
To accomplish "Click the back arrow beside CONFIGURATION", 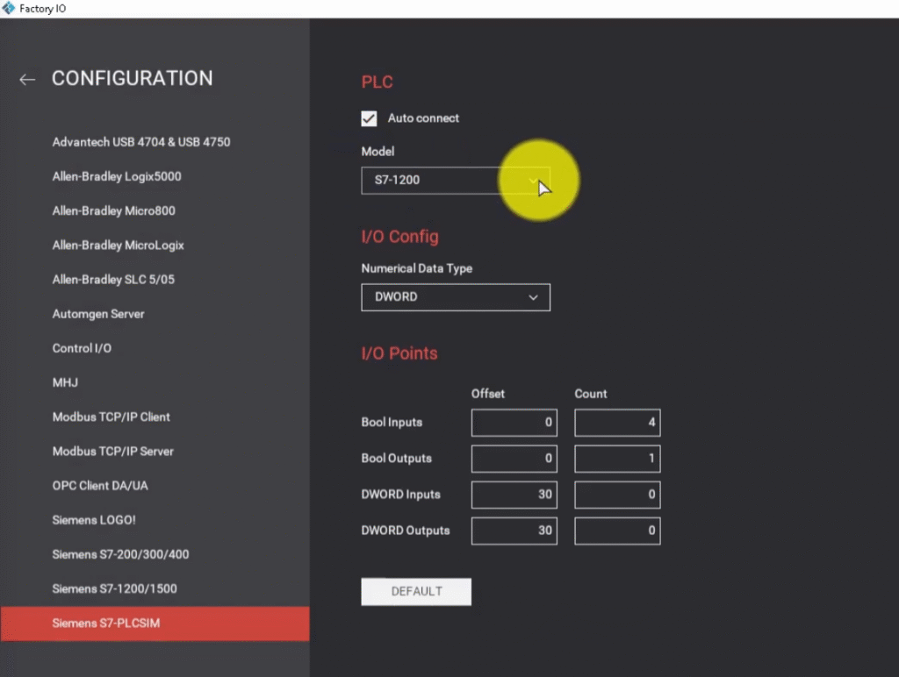I will pyautogui.click(x=27, y=80).
